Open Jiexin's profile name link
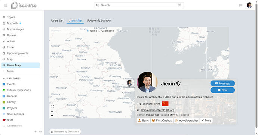Screen dimensions: 258x135 [168, 84]
